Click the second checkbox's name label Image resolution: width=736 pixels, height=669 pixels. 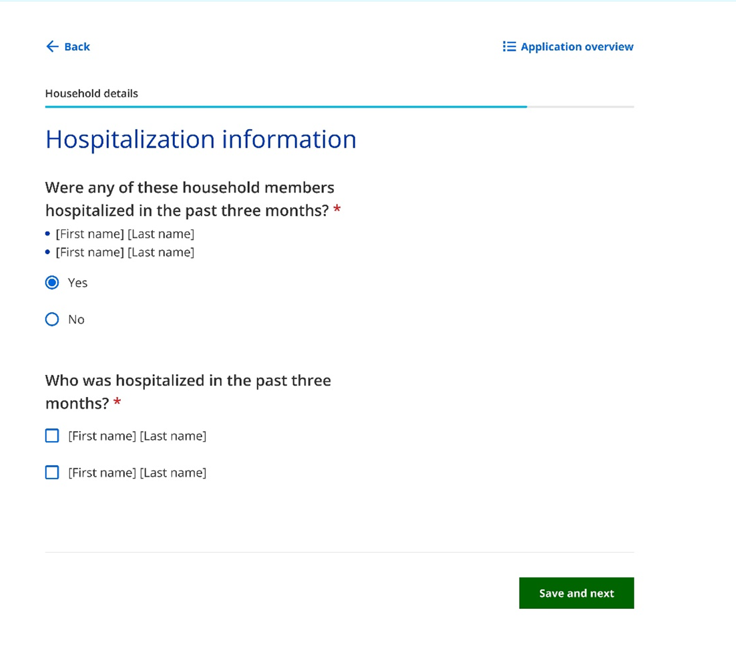(x=137, y=473)
